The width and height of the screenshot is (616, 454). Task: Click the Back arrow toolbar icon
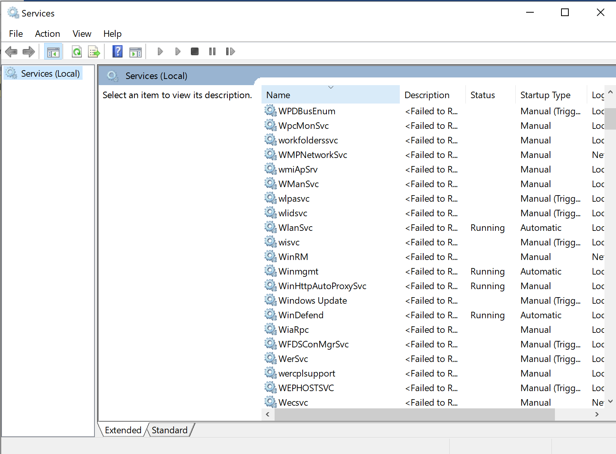11,51
